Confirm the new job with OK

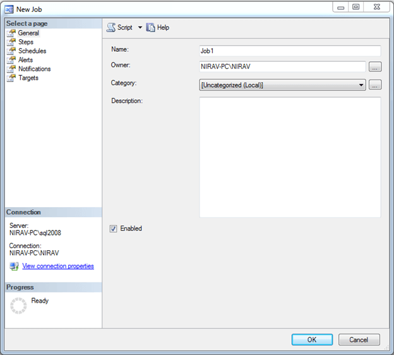pos(312,340)
